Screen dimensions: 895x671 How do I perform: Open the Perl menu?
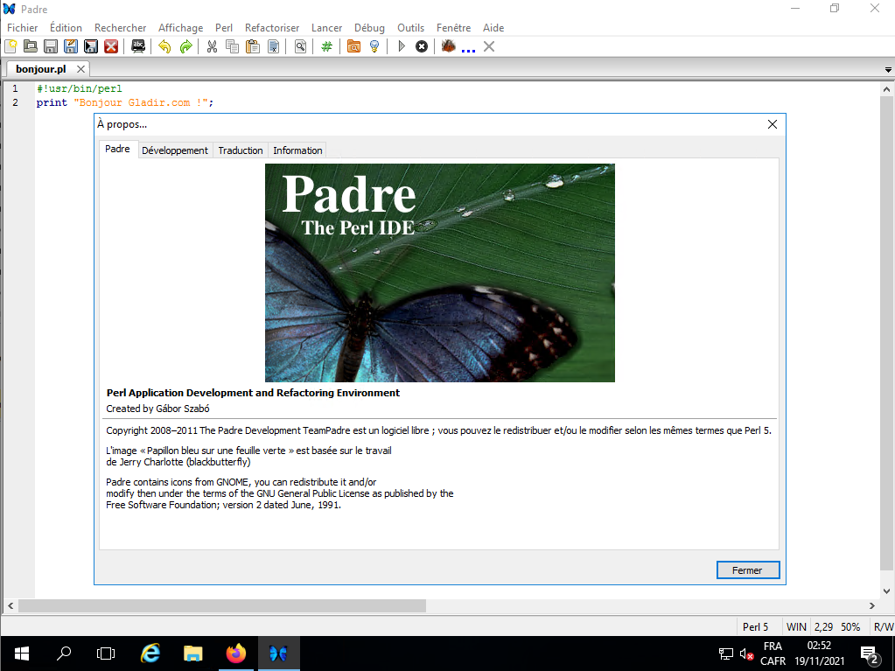(224, 28)
